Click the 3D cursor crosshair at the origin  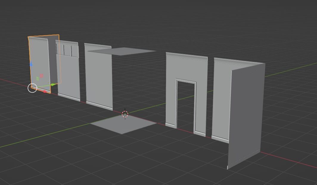tap(125, 114)
